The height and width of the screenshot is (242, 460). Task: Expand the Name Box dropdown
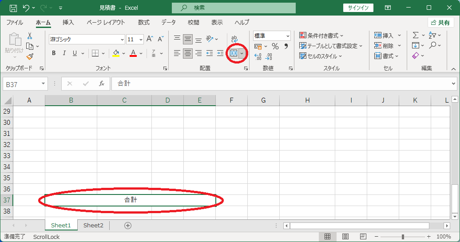click(43, 84)
